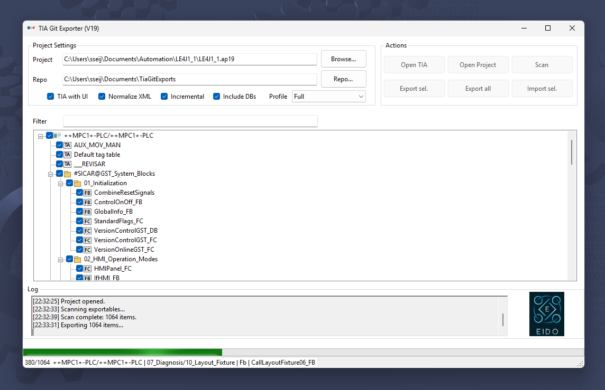Disable the Normalize XML checkbox

coord(102,97)
